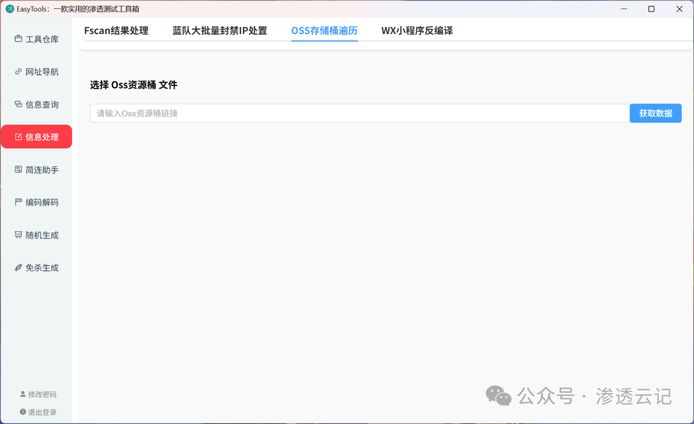Switch to the 蓝队大批量封禁IP处置 tab
The height and width of the screenshot is (424, 694).
coord(220,31)
